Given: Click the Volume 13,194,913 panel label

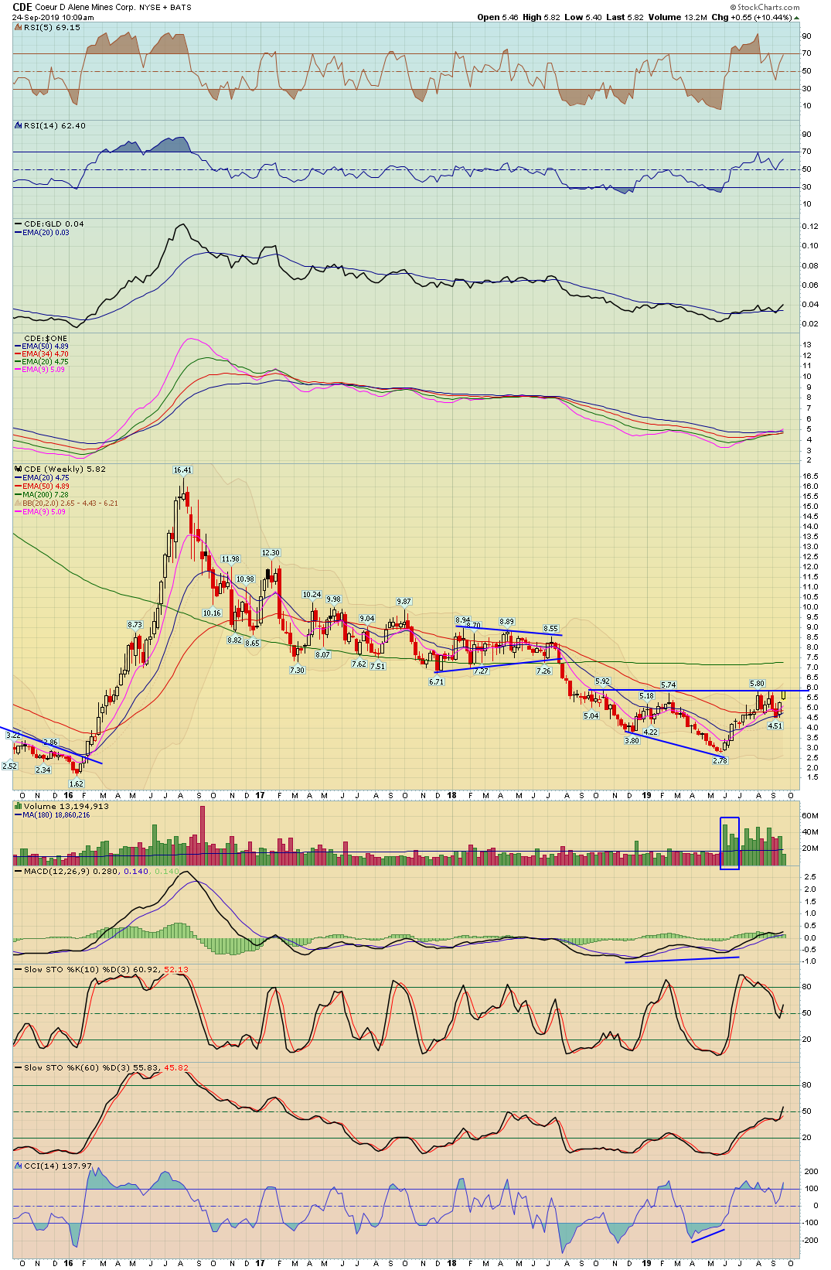Looking at the screenshot, I should pyautogui.click(x=66, y=806).
